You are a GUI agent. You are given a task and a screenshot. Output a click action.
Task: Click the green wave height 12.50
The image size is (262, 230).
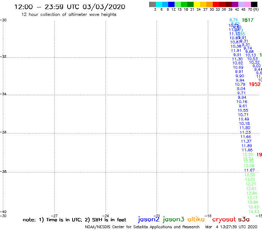(250, 175)
